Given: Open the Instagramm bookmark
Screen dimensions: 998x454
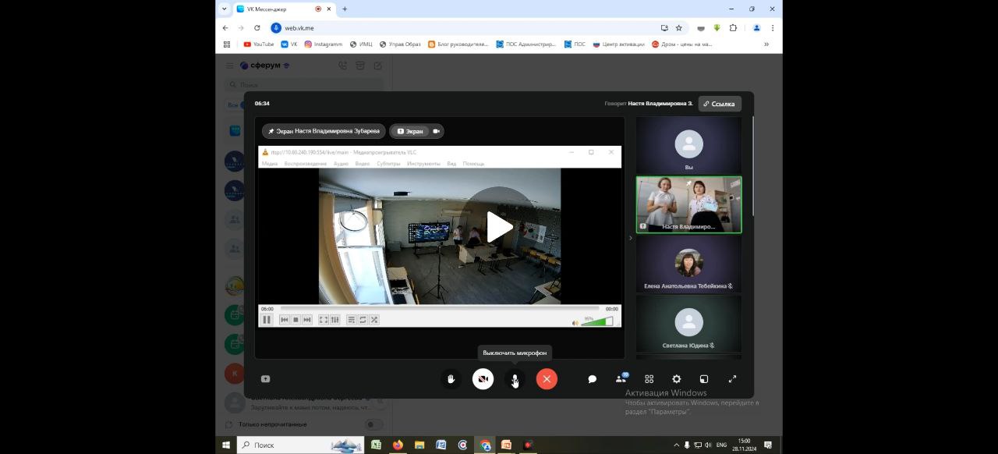Looking at the screenshot, I should tap(324, 44).
